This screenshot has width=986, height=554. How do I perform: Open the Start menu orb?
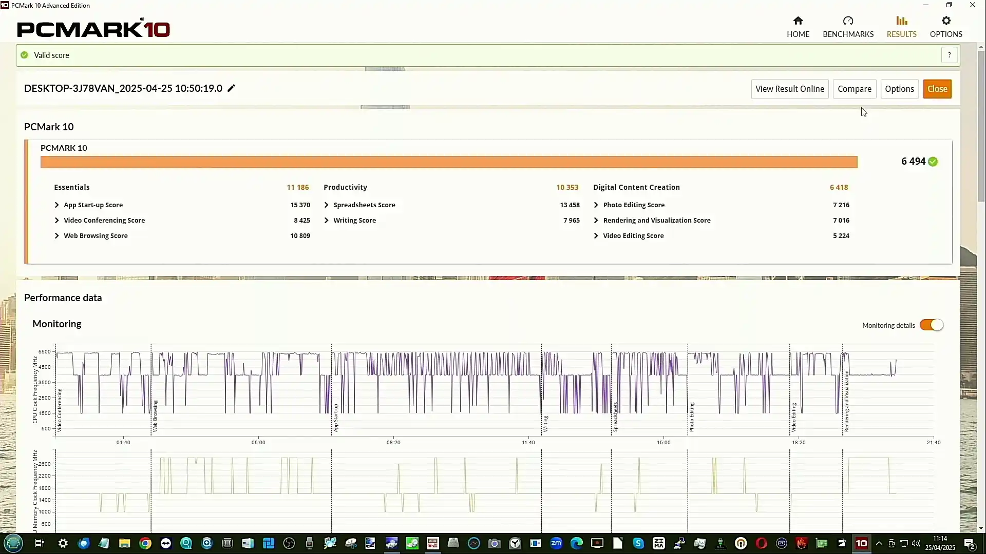(13, 543)
